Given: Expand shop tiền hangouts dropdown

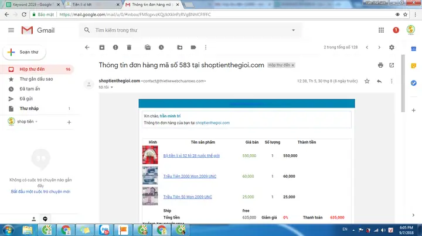Looking at the screenshot, I should (36, 122).
